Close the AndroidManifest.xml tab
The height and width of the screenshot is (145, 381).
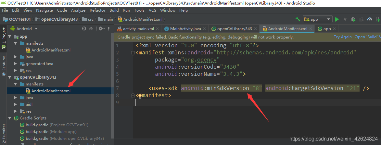[x=311, y=29]
